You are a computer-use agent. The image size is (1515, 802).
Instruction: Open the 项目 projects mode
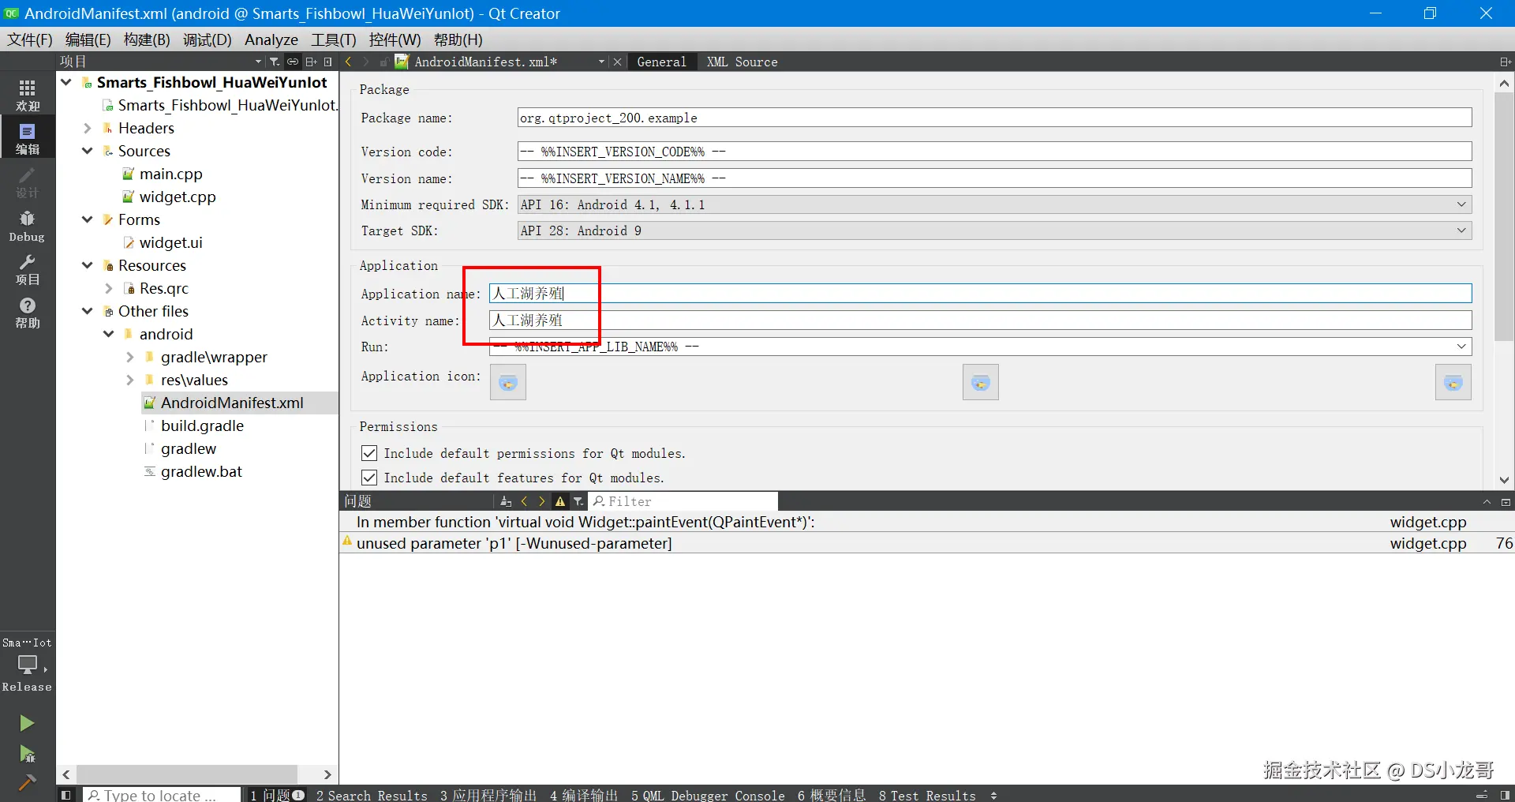coord(28,269)
